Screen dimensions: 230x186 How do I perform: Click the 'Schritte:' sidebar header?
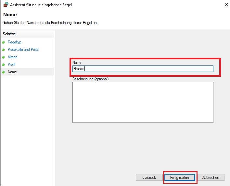coord(9,34)
